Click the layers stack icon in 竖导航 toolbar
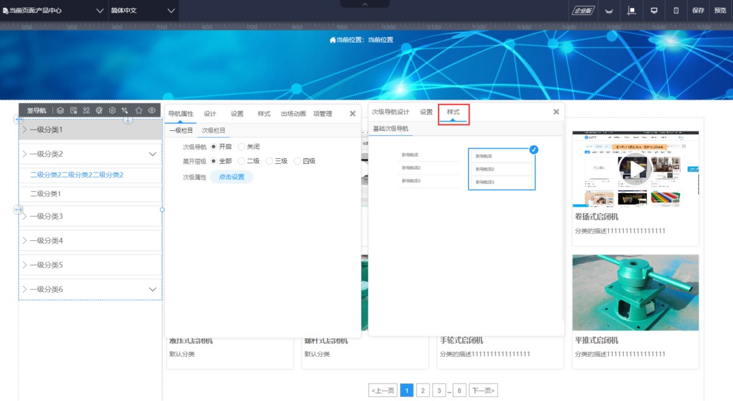The width and height of the screenshot is (733, 401). (x=60, y=111)
